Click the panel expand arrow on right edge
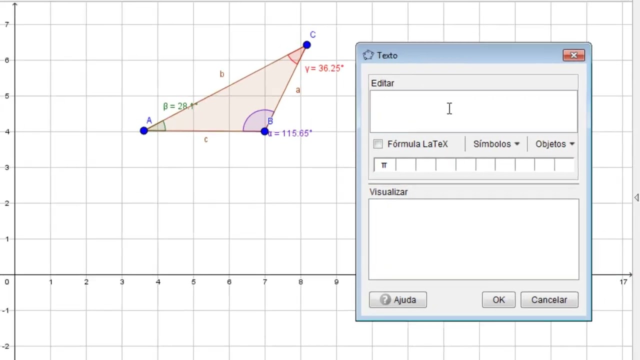 tap(636, 198)
